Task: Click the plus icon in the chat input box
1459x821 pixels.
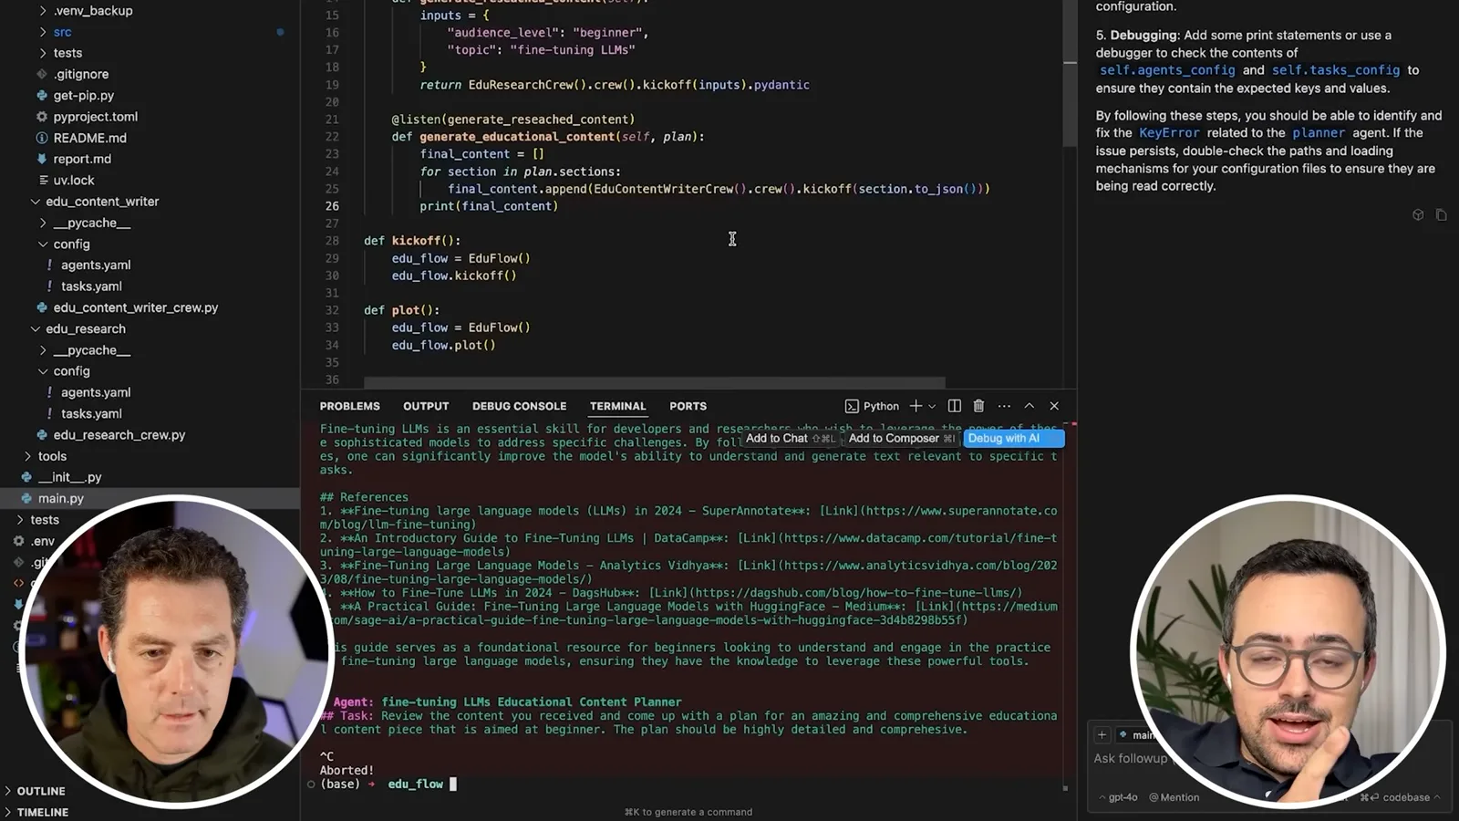Action: point(1102,734)
